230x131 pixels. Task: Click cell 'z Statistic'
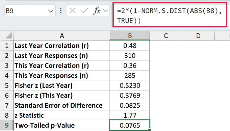pyautogui.click(x=61, y=115)
